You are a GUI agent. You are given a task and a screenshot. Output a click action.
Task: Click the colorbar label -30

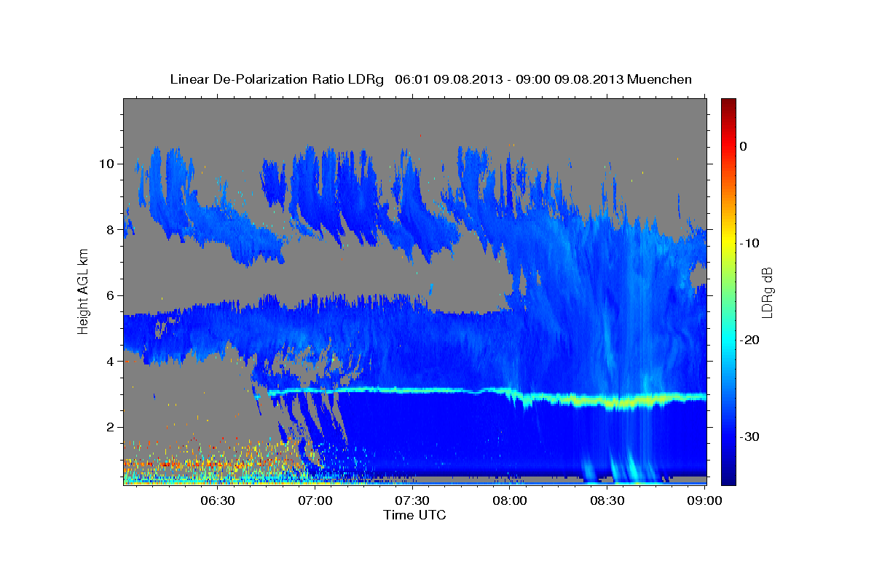749,436
